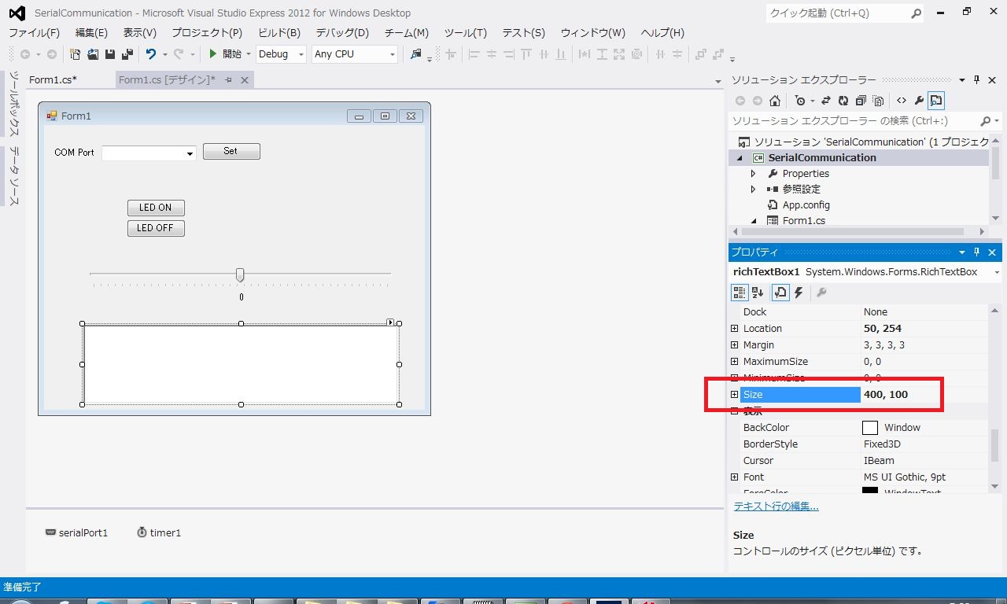Click the View Code icon in Solution Explorer

(x=902, y=101)
